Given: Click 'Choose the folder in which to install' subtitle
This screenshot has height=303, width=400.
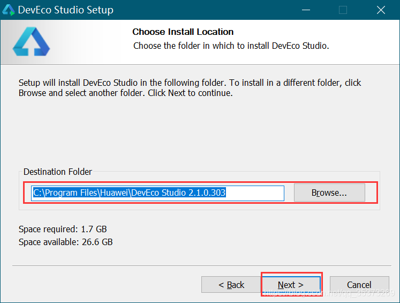Looking at the screenshot, I should (231, 46).
